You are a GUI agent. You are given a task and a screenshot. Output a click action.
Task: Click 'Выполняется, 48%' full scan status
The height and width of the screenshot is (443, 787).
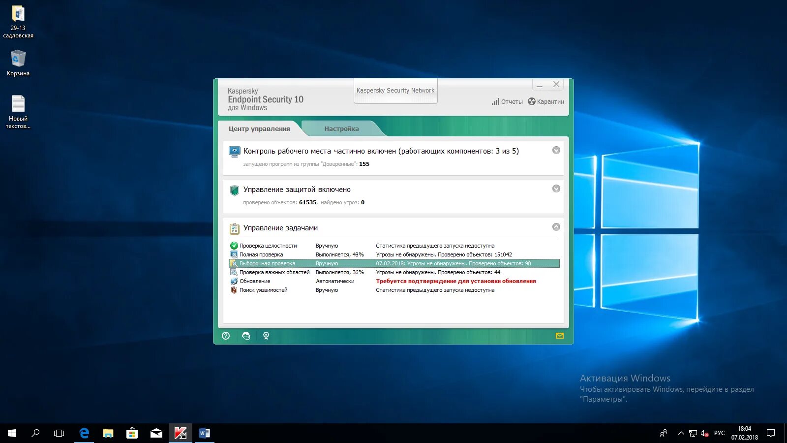pyautogui.click(x=340, y=254)
